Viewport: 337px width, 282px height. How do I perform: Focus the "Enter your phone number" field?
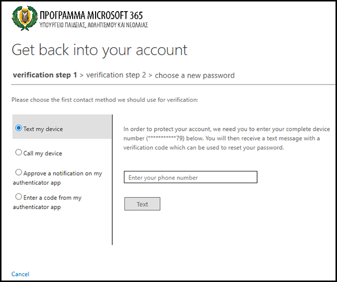[191, 178]
